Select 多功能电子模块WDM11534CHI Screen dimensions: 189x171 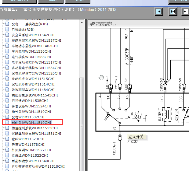[36, 68]
